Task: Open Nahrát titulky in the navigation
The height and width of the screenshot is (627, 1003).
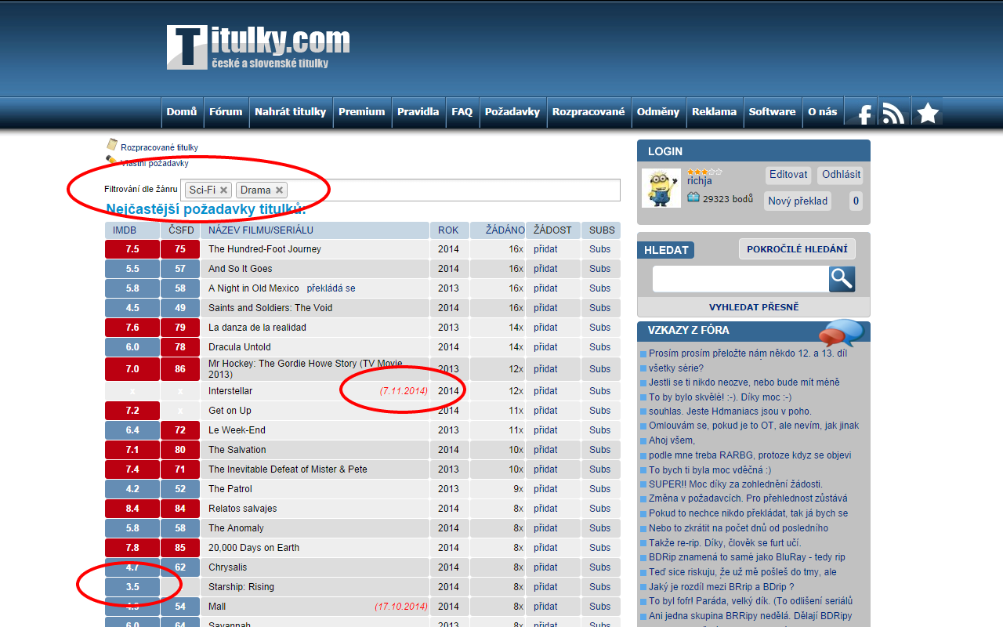Action: (x=290, y=112)
